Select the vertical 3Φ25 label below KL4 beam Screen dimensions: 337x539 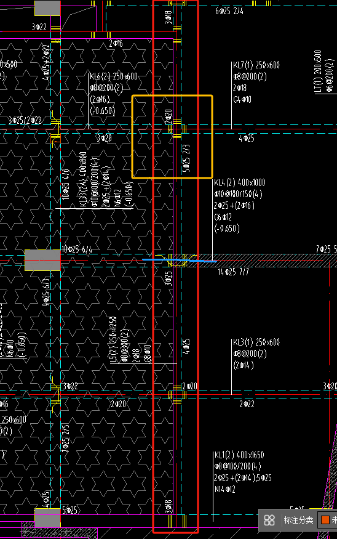click(168, 279)
